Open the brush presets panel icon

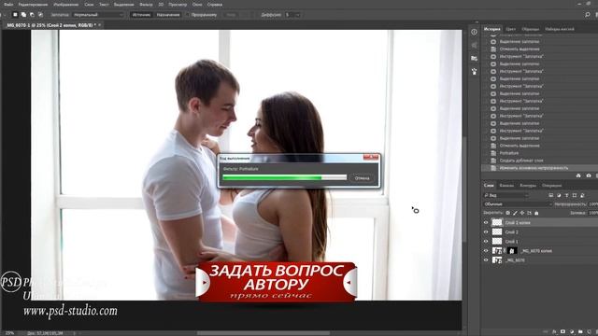pyautogui.click(x=474, y=71)
